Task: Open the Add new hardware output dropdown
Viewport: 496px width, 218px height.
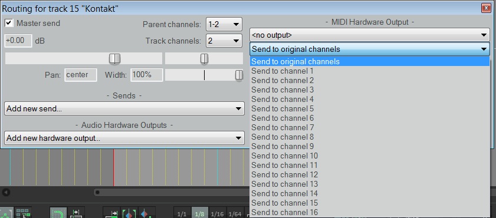Action: [124, 138]
